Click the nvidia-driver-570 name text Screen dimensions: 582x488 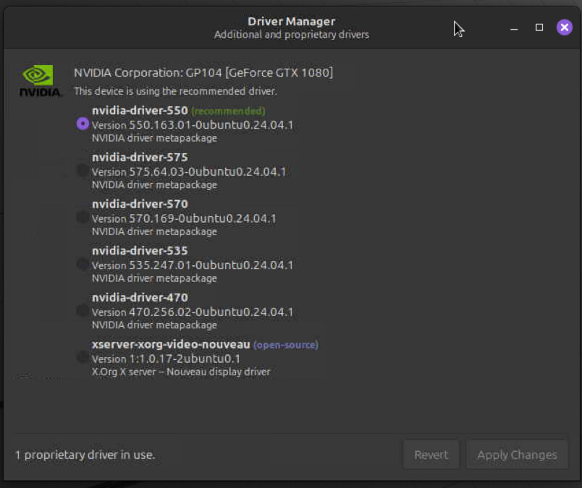click(140, 204)
